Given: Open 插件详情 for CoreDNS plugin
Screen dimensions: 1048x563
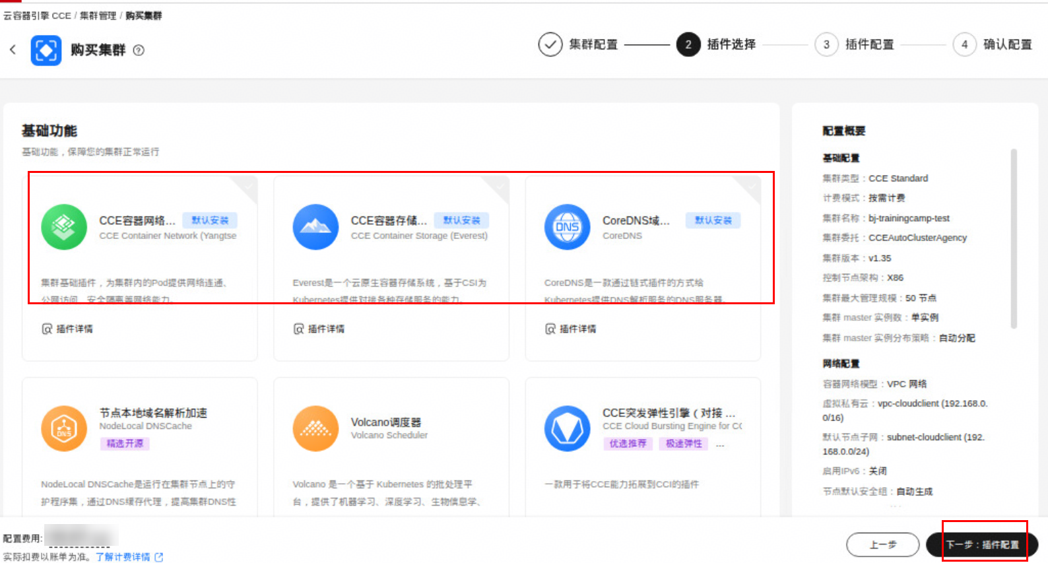Looking at the screenshot, I should click(570, 329).
